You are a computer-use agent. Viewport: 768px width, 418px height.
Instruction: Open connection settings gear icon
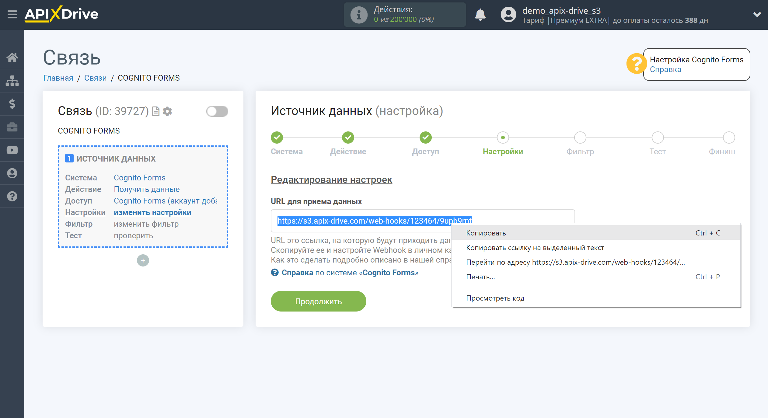[167, 111]
